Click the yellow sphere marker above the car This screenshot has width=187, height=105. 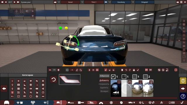(x=66, y=28)
